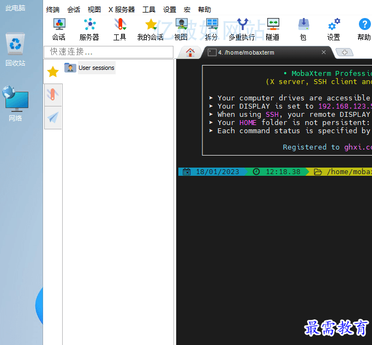Image resolution: width=372 pixels, height=345 pixels.
Task: Click the date 18/01/2023 in prompt
Action: click(x=218, y=171)
